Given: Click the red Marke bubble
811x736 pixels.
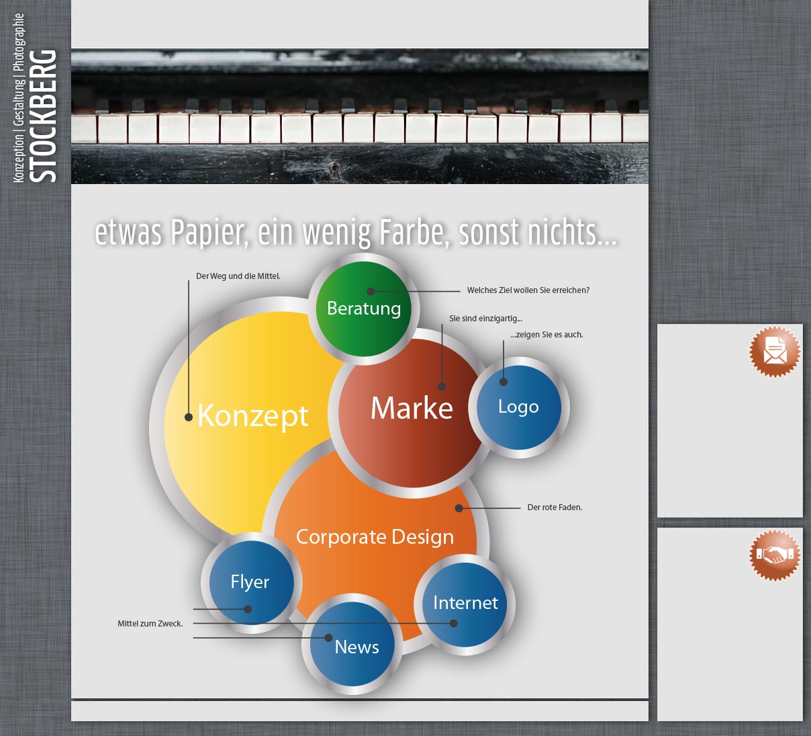Looking at the screenshot, I should 412,409.
